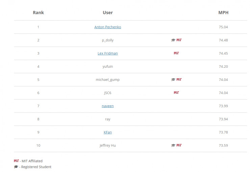Click the User column header
Screen dimensions: 250x172
point(108,13)
